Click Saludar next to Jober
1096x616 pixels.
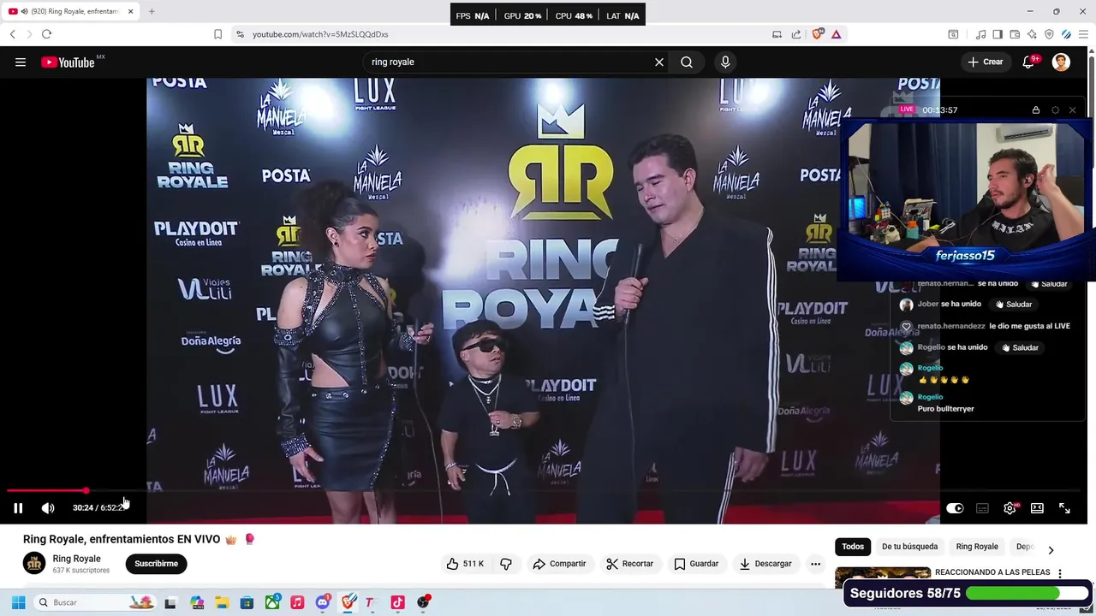click(x=1013, y=305)
